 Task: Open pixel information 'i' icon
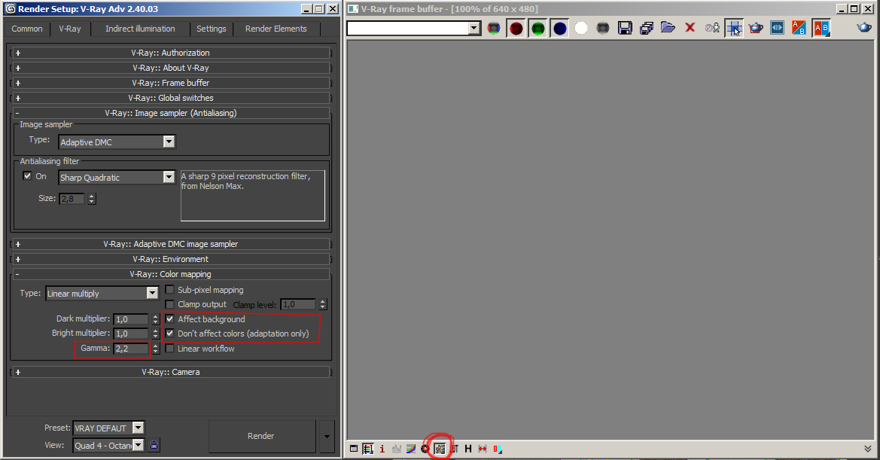tap(382, 449)
